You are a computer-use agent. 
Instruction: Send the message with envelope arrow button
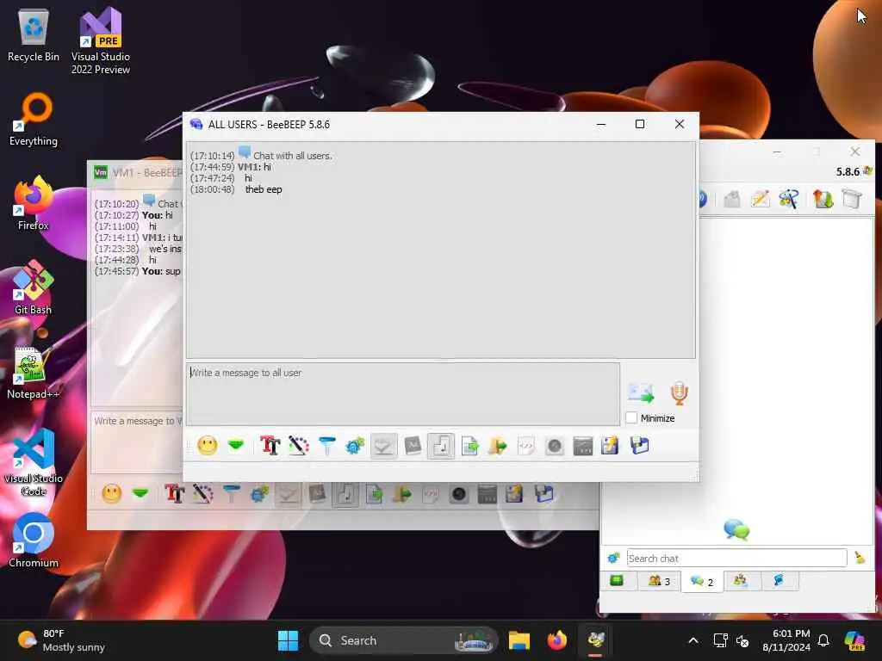[x=641, y=392]
